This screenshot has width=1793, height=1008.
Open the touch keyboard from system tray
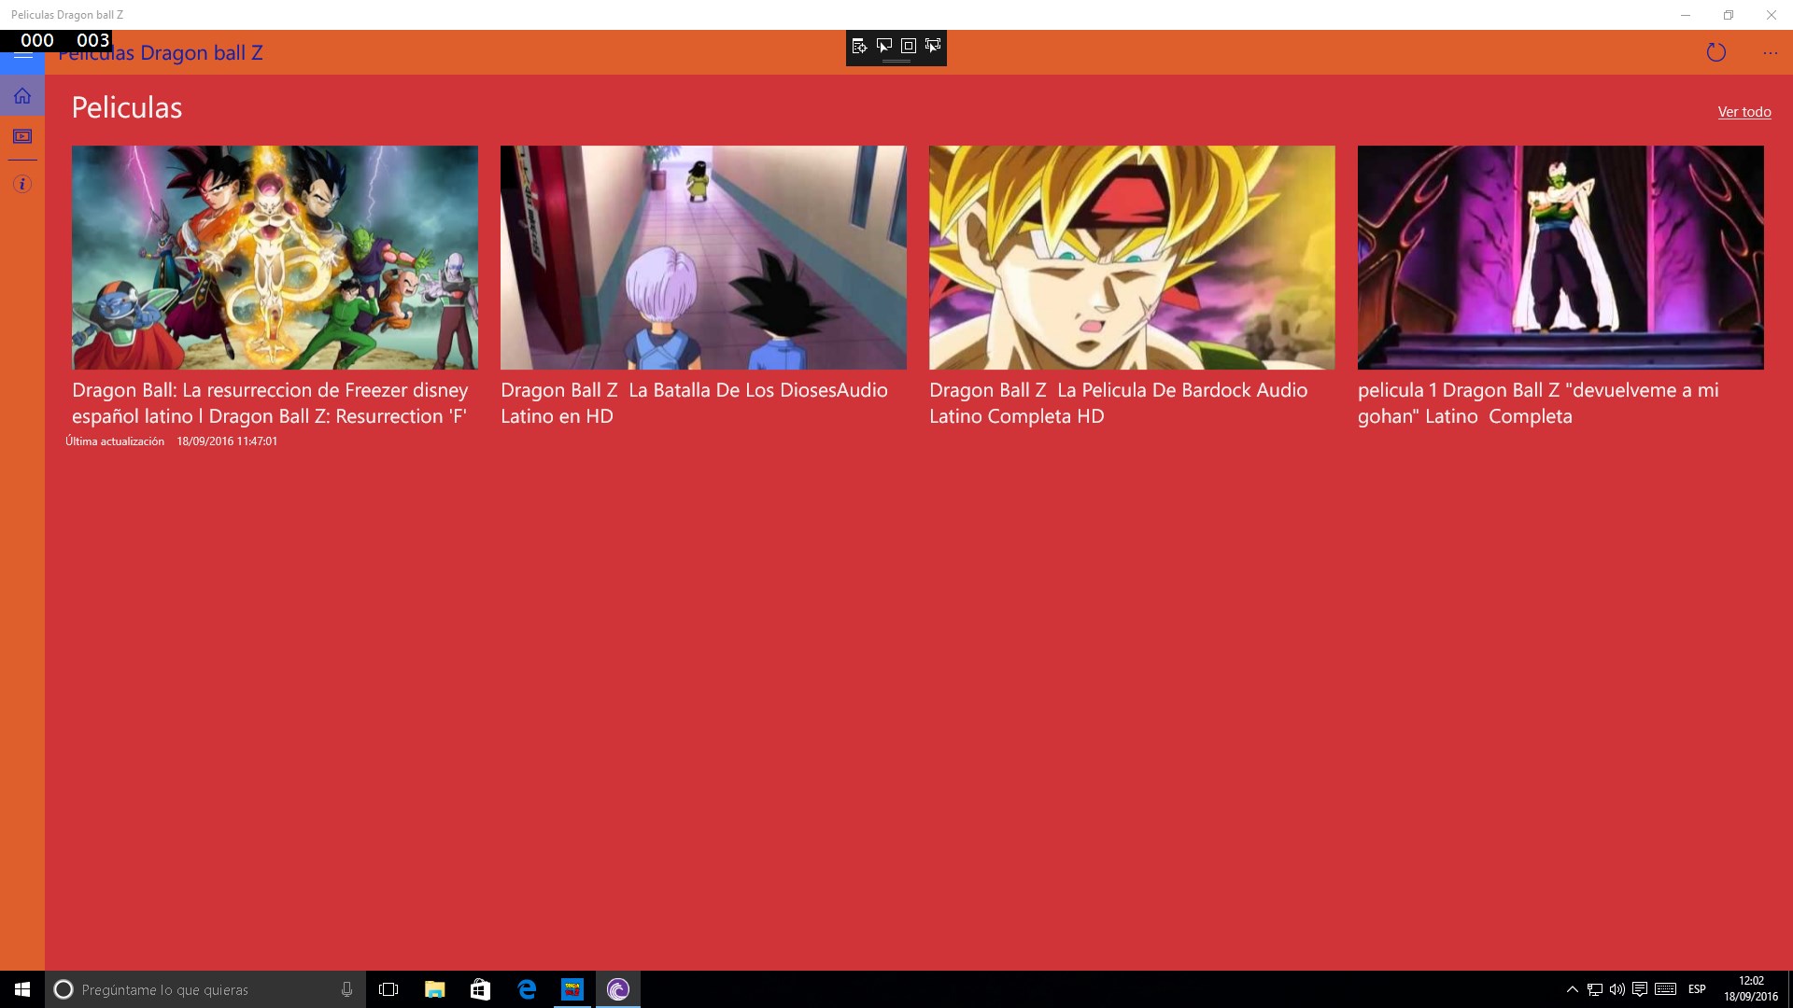click(x=1665, y=989)
